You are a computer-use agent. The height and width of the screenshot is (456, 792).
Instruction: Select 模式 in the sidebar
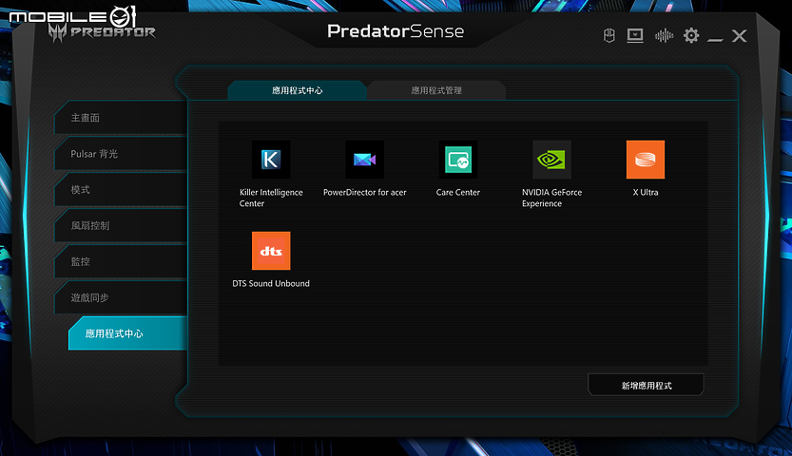(x=121, y=190)
